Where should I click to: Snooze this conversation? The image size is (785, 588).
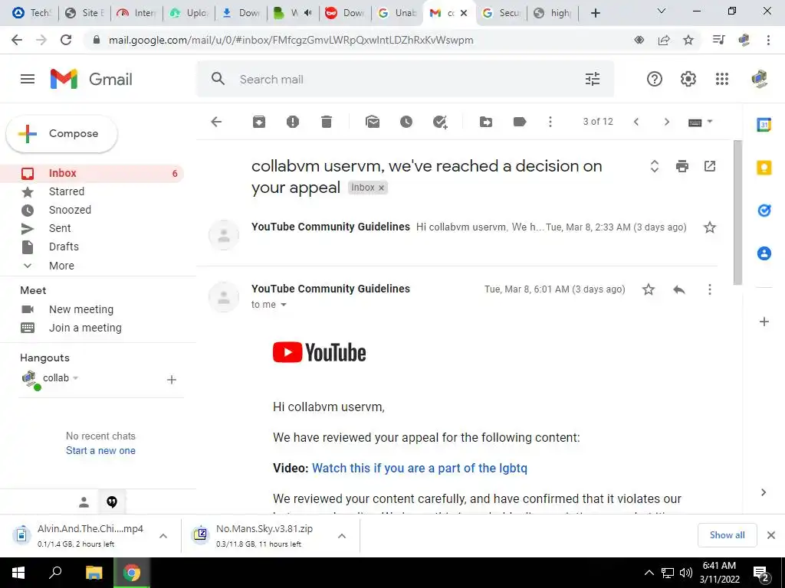click(x=406, y=122)
